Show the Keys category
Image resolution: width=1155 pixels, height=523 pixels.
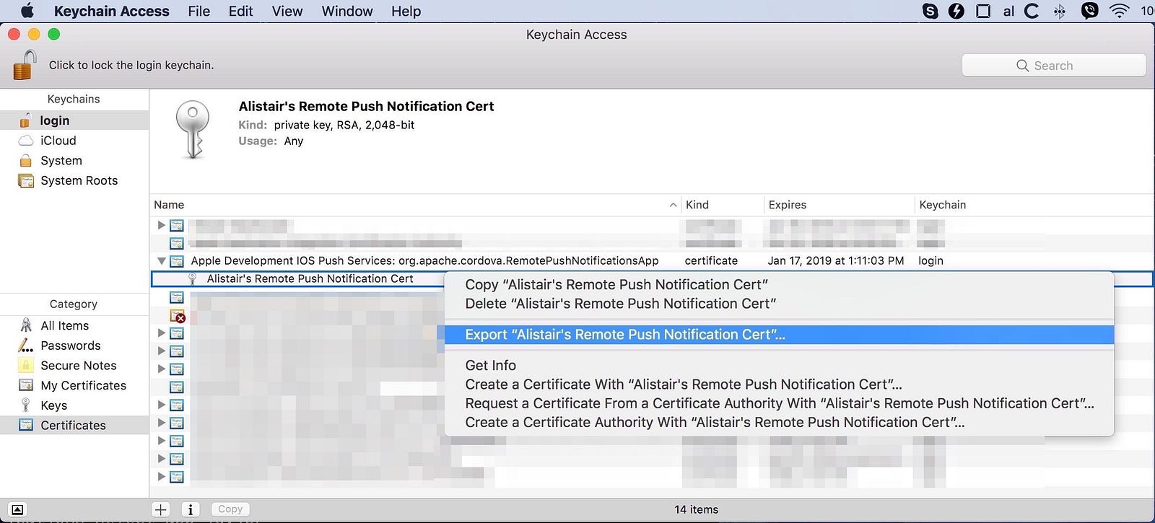pyautogui.click(x=74, y=405)
